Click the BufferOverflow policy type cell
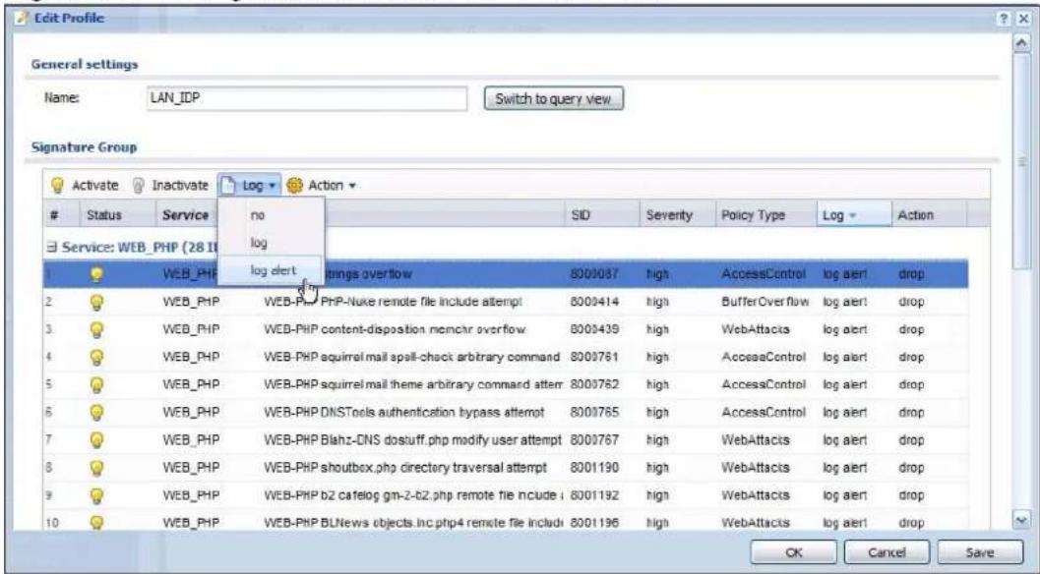Screen dimensions: 1040x574 click(x=765, y=303)
